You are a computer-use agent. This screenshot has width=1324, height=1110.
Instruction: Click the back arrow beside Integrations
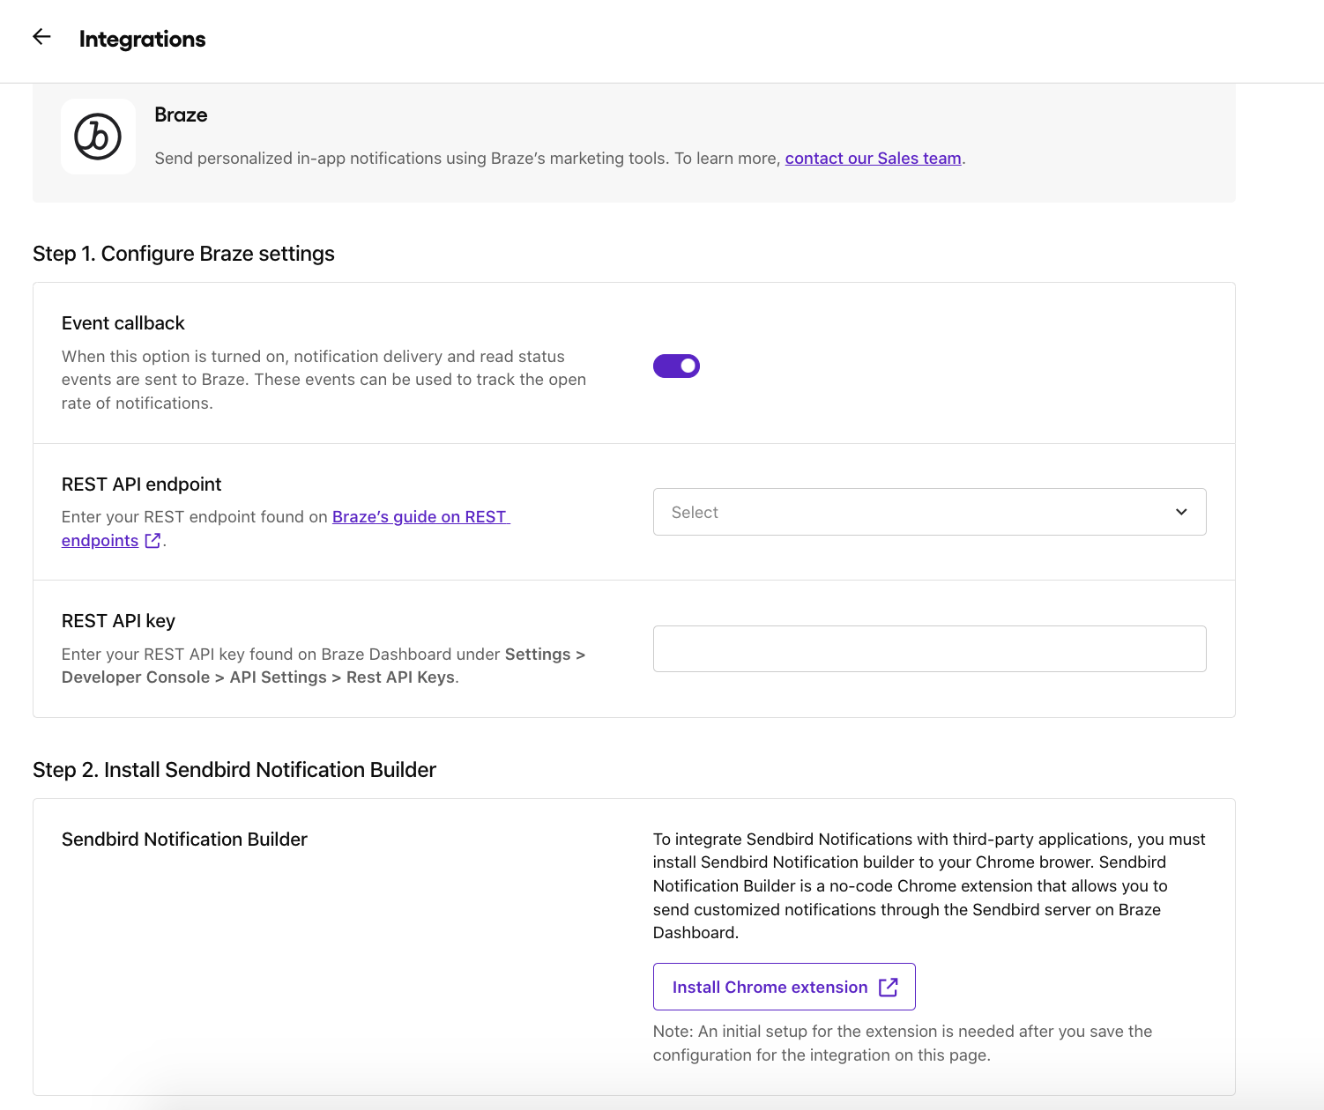tap(41, 37)
